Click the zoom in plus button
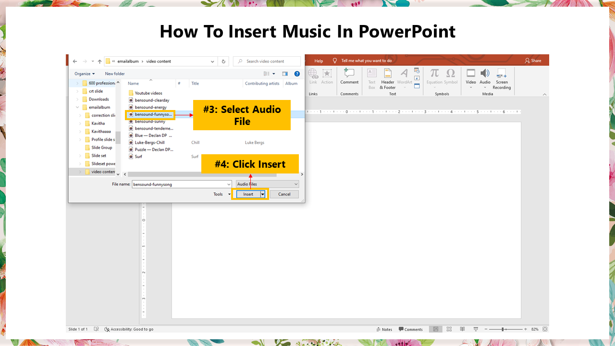615x346 pixels. [x=526, y=329]
